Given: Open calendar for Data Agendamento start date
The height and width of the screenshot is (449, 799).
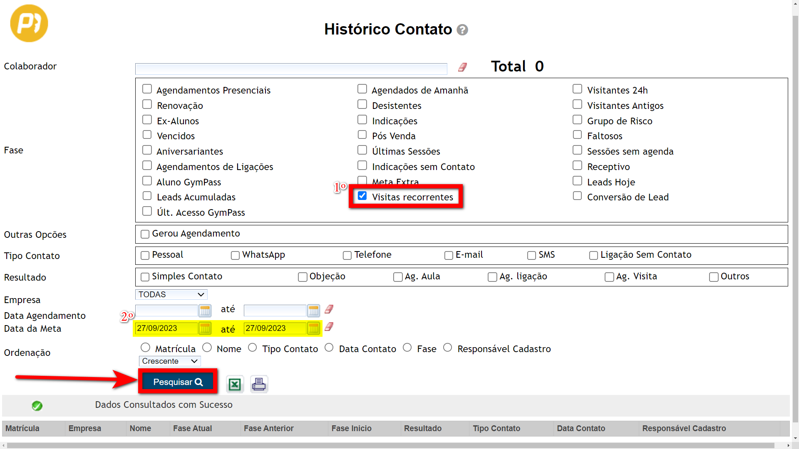Looking at the screenshot, I should click(205, 310).
